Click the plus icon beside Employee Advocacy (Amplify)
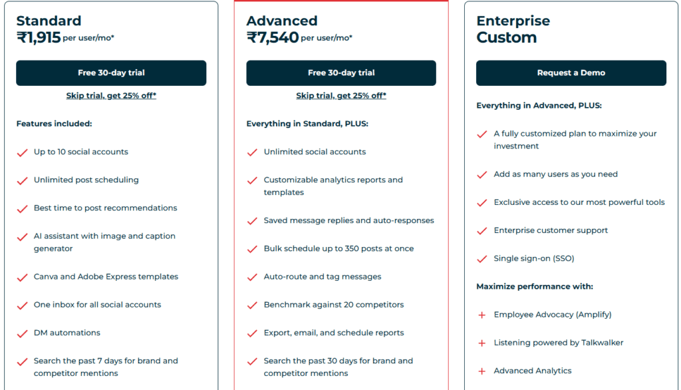681x390 pixels. (481, 315)
